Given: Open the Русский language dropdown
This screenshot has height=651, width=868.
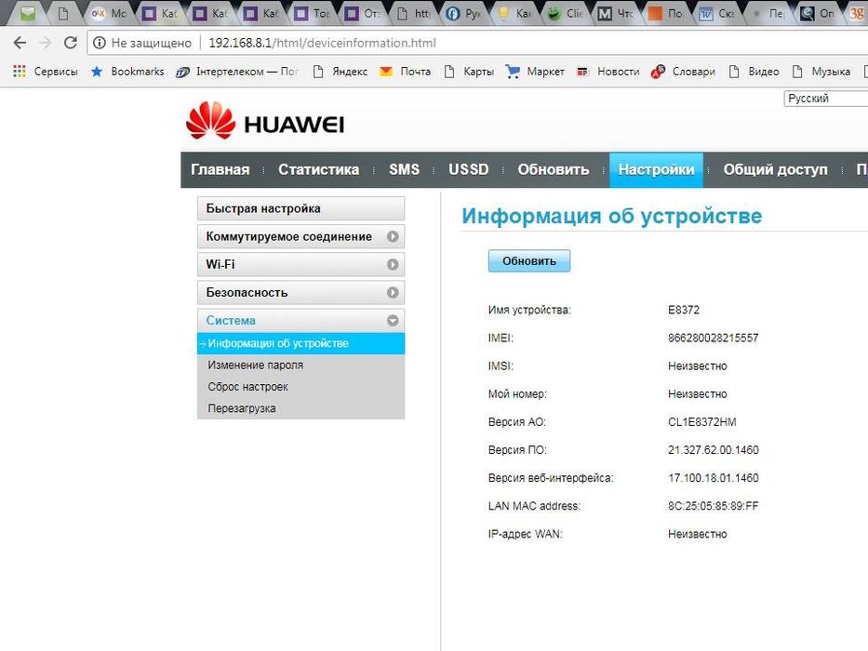Looking at the screenshot, I should coord(825,99).
